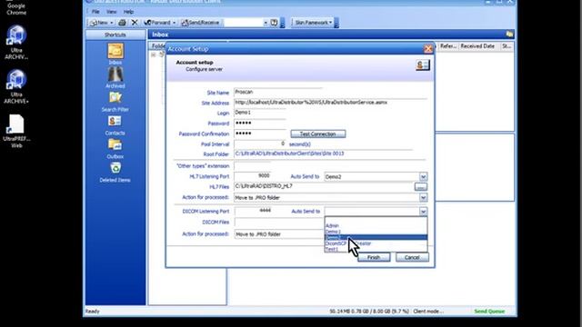
Task: Click the Finish button
Action: (374, 257)
